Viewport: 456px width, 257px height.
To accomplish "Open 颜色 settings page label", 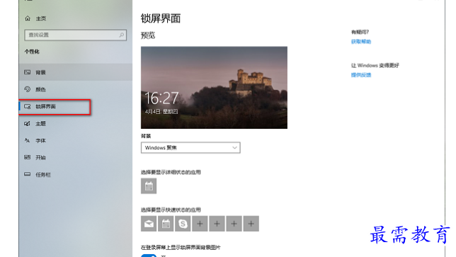I will point(40,89).
